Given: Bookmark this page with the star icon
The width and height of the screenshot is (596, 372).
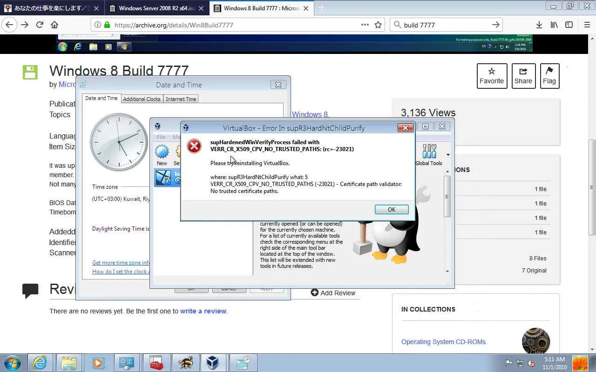Looking at the screenshot, I should [x=378, y=25].
